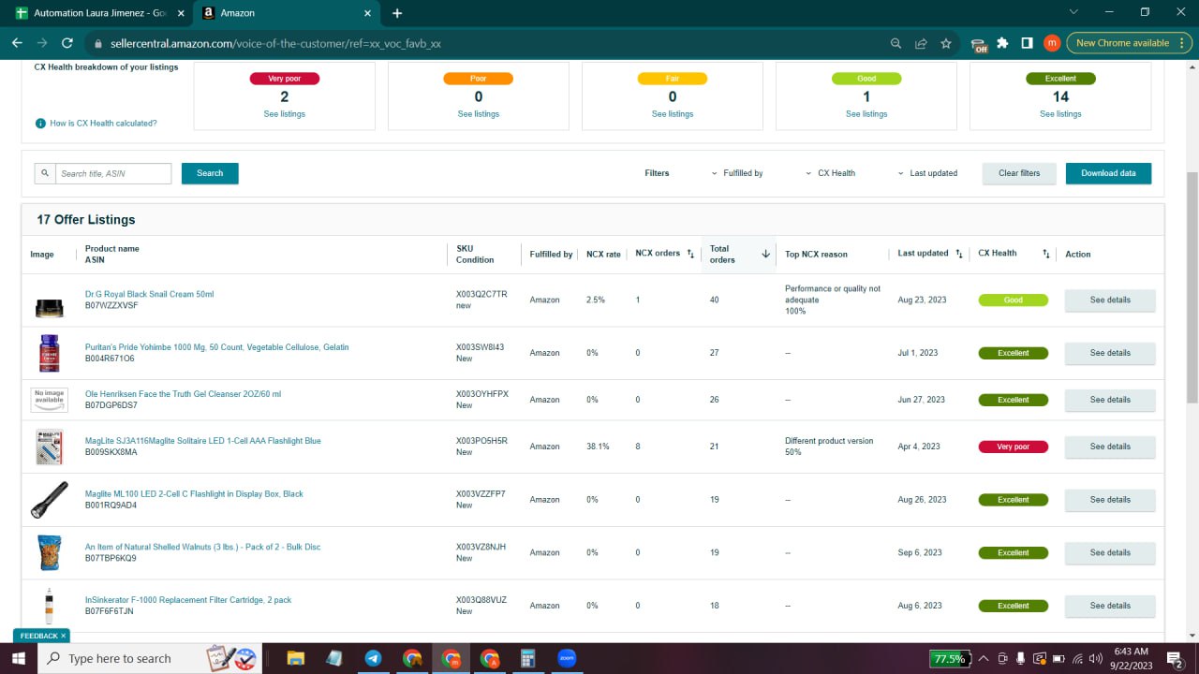The height and width of the screenshot is (674, 1199).
Task: Open Natural Shelled Walnuts listing
Action: (x=202, y=547)
